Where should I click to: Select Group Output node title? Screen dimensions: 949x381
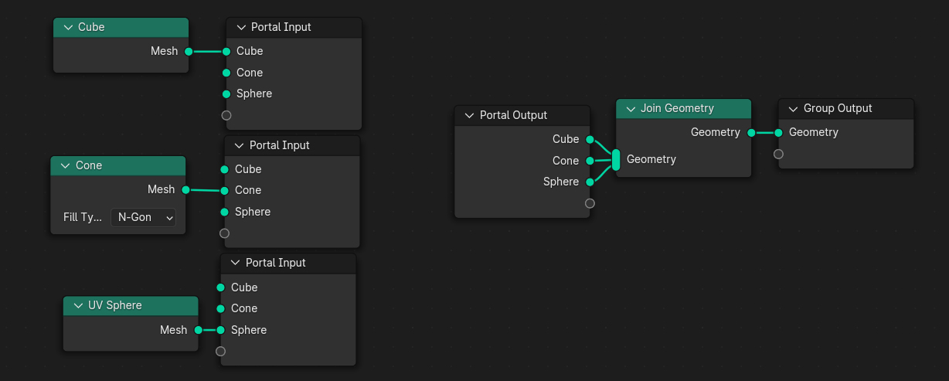(838, 108)
